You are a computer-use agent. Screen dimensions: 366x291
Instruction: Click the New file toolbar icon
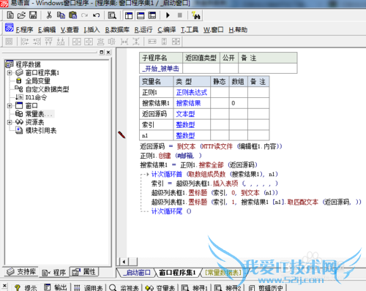coord(10,15)
